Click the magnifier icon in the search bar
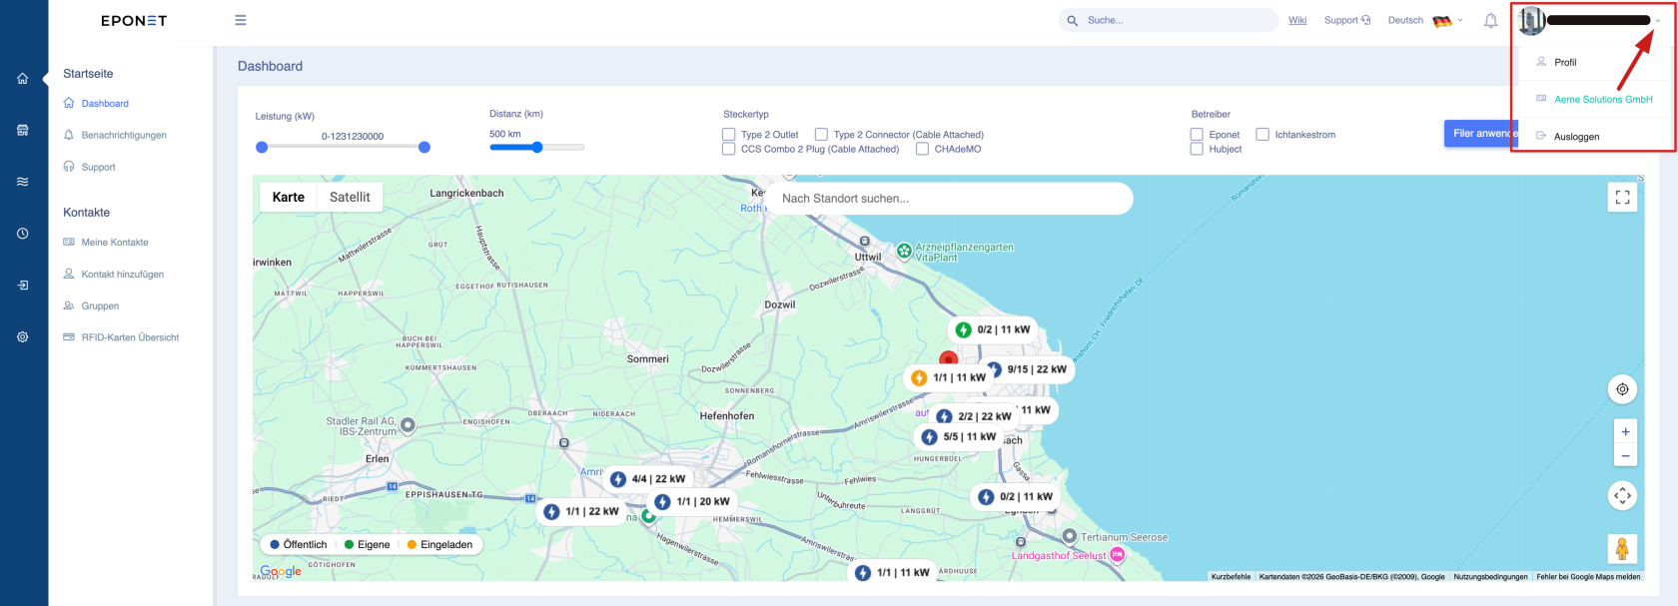This screenshot has height=606, width=1678. 1073,20
